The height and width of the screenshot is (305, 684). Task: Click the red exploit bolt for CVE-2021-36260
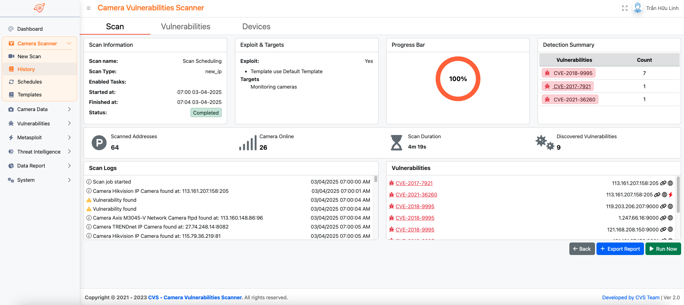point(671,195)
